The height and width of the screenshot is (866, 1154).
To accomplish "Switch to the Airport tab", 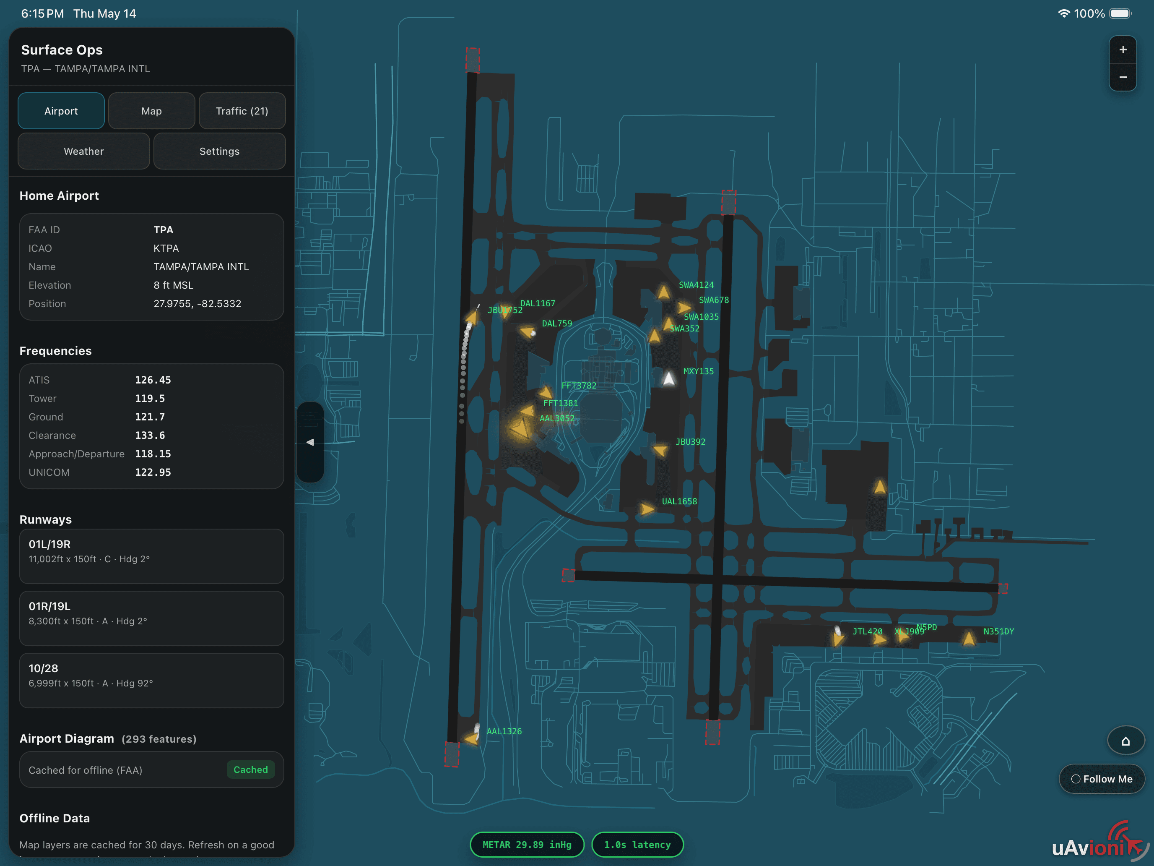I will (x=61, y=111).
